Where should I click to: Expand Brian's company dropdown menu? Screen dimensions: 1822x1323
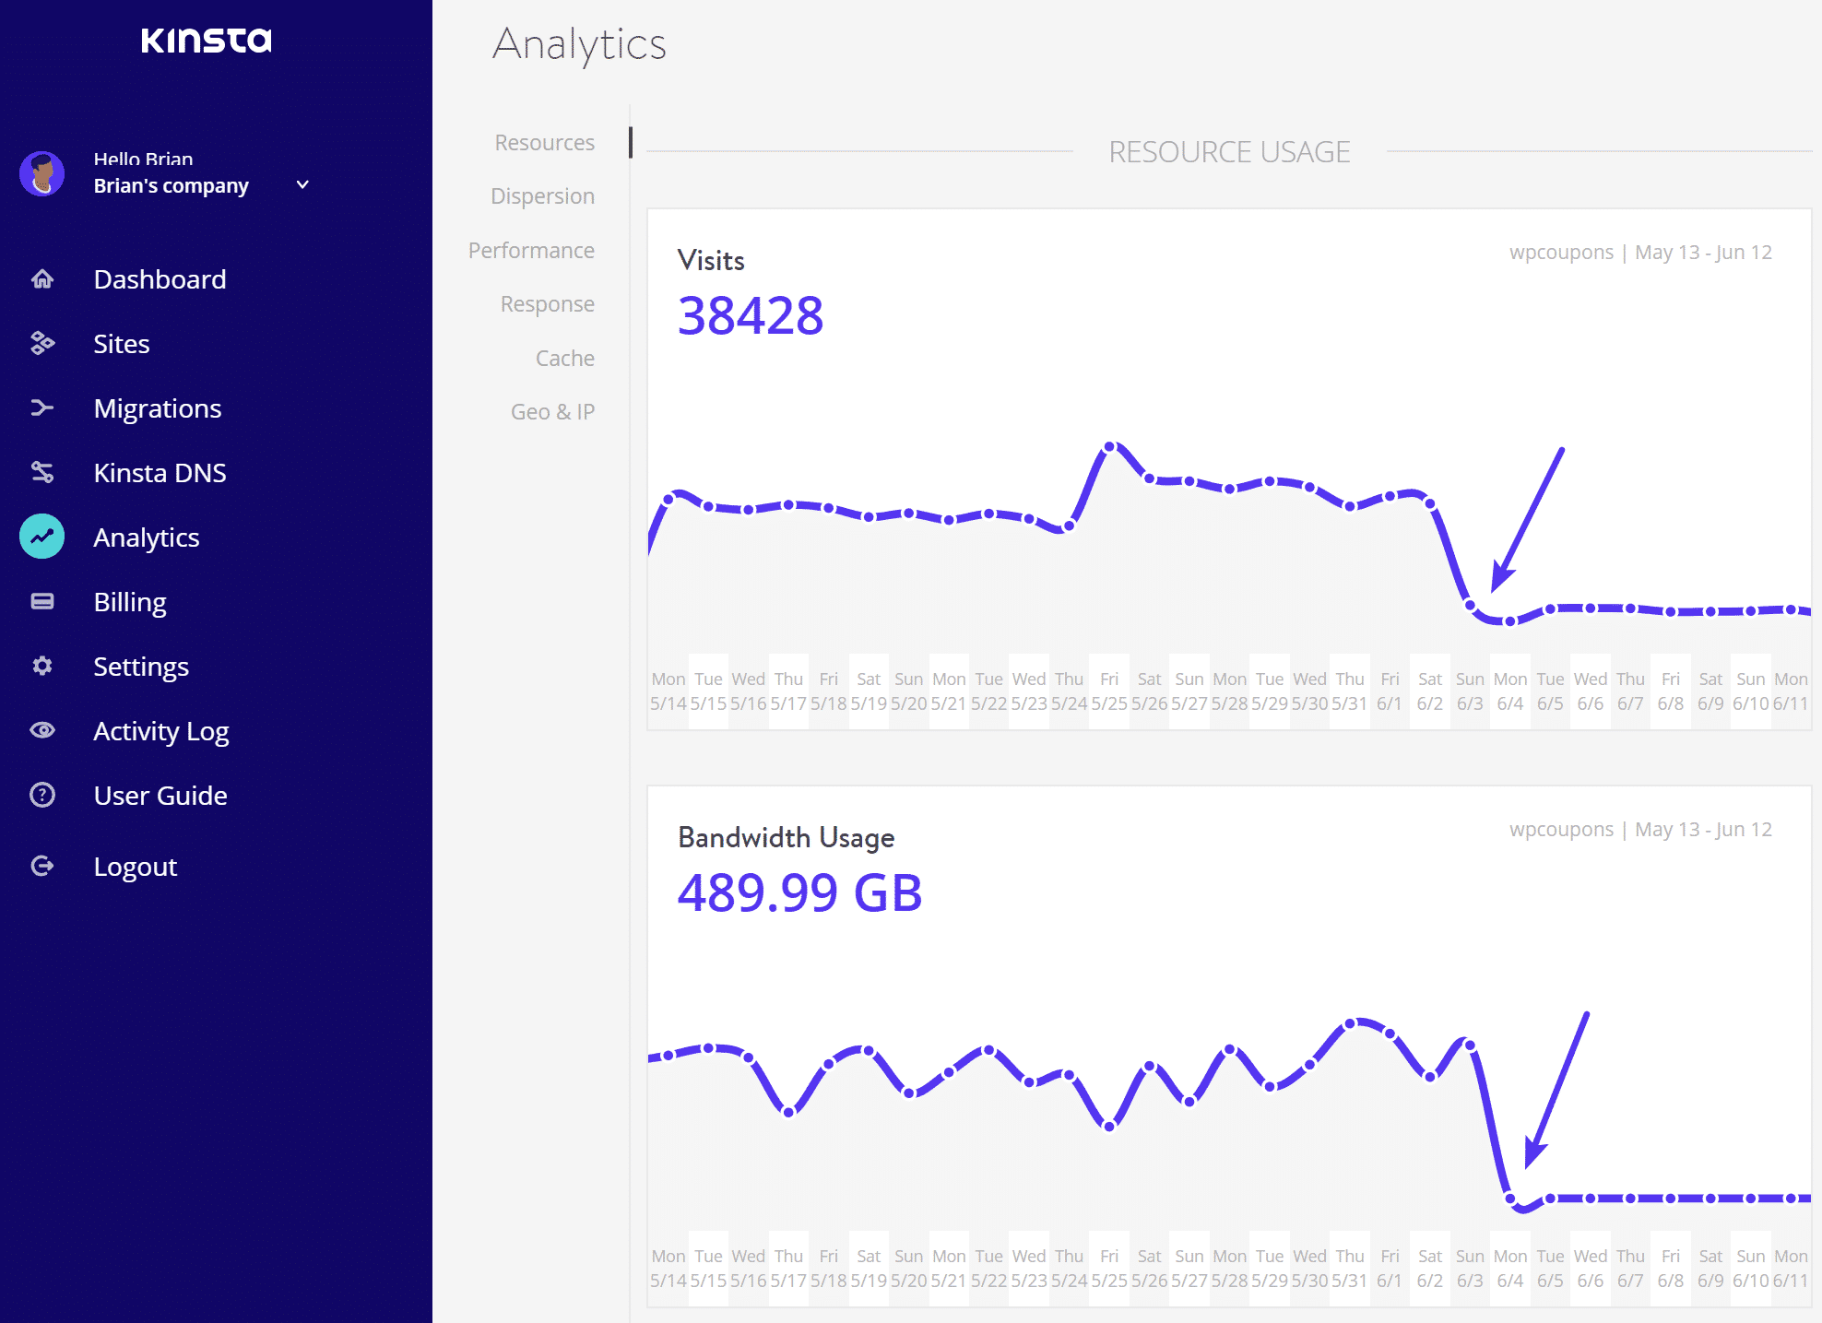pyautogui.click(x=302, y=184)
